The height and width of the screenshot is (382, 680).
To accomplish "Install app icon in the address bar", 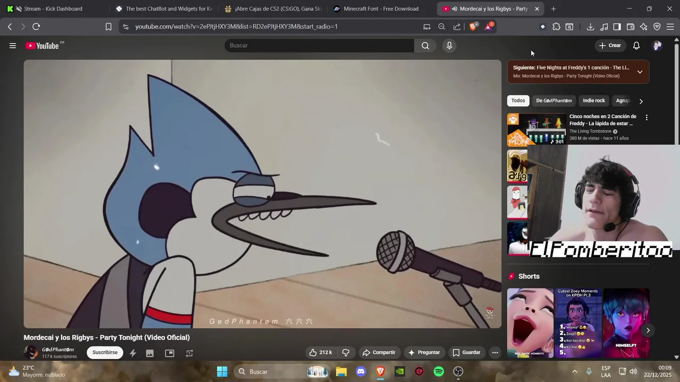I will tap(427, 27).
